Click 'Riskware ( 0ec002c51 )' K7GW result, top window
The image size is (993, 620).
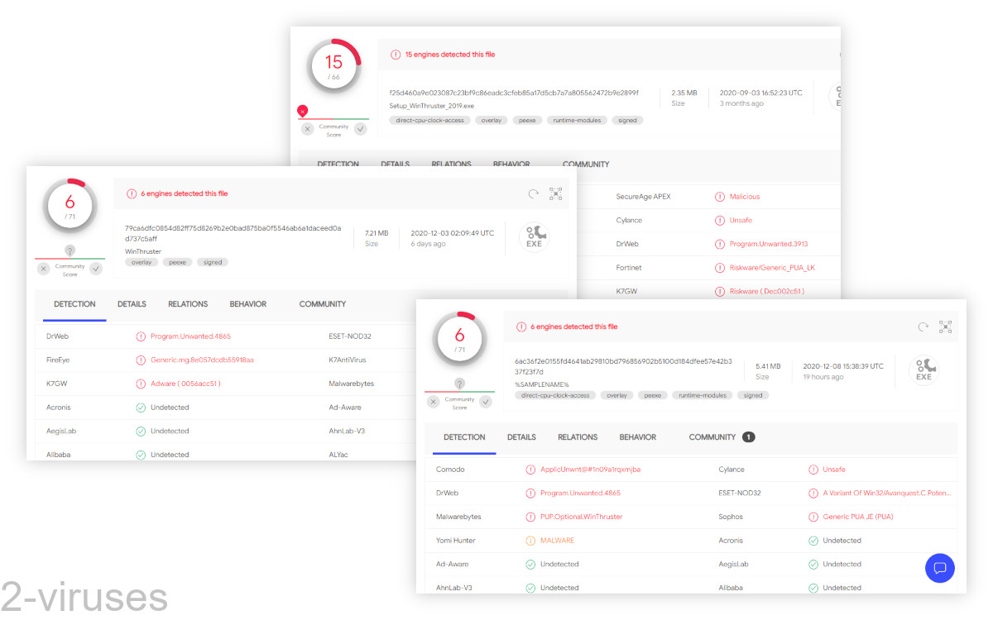[x=767, y=291]
